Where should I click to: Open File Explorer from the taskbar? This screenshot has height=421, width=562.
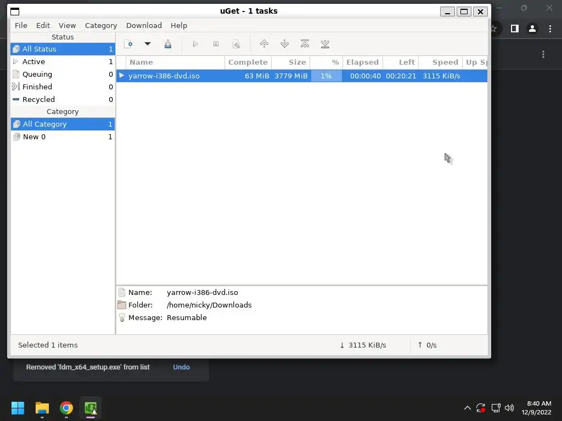pyautogui.click(x=42, y=408)
